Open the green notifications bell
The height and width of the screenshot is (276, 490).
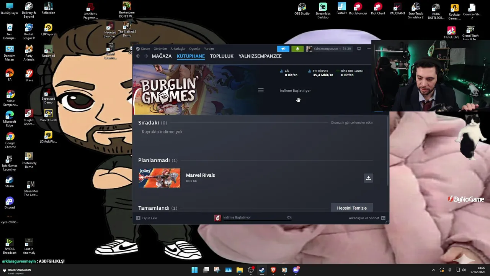pyautogui.click(x=297, y=49)
